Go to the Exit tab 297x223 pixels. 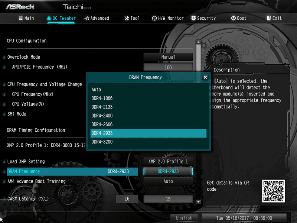pos(274,18)
